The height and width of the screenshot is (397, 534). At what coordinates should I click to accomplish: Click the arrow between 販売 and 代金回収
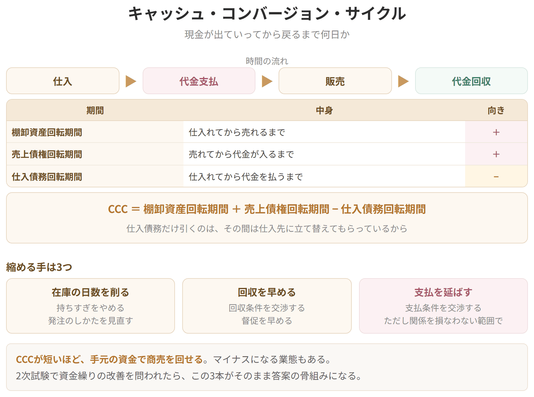tap(404, 81)
